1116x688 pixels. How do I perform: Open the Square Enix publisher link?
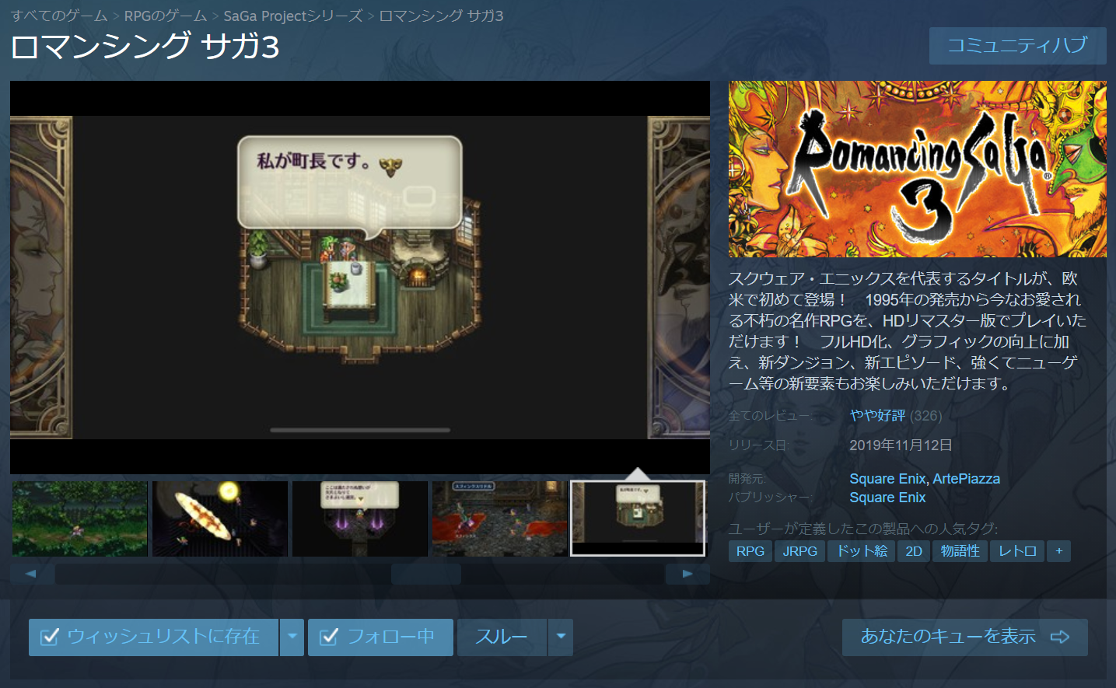(x=887, y=498)
